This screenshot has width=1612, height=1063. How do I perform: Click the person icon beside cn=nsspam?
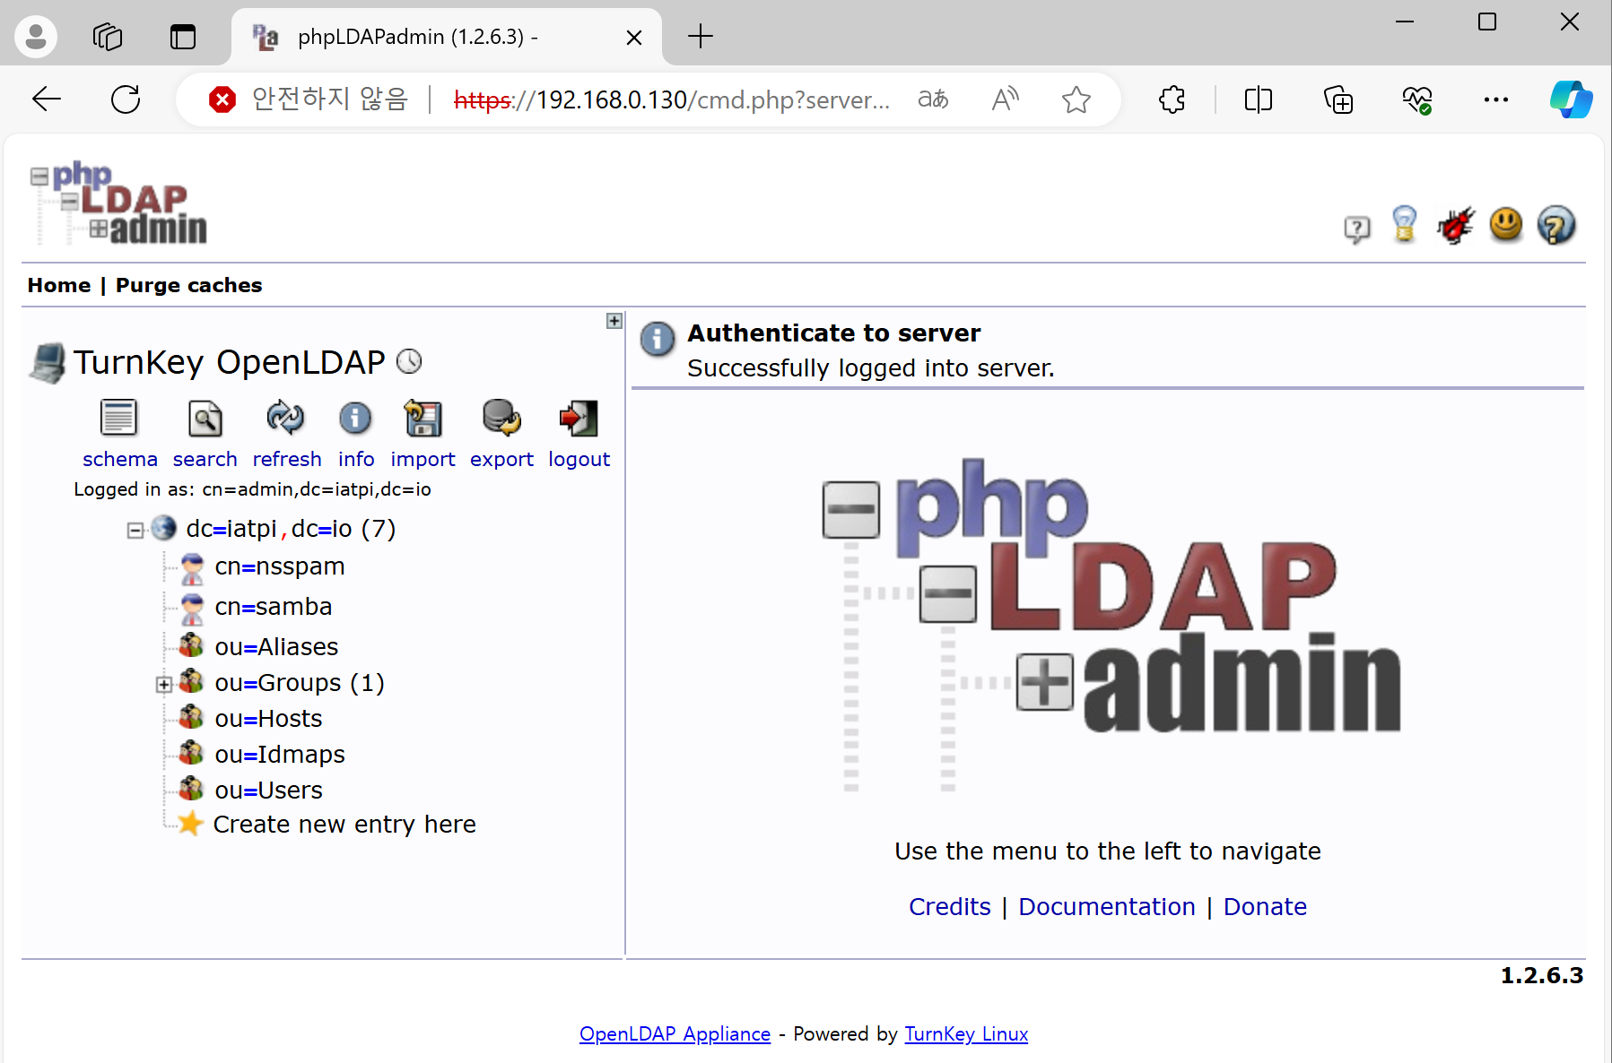tap(192, 568)
